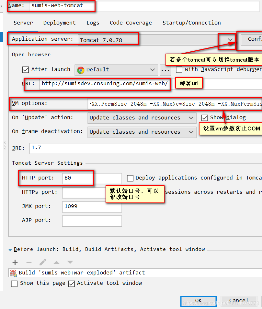Click the artifact gift box icon

(13, 273)
